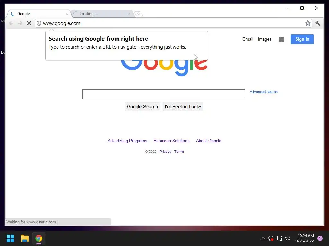Click the sync update tray icon
Screen dimensions: 329x246
(x=271, y=238)
